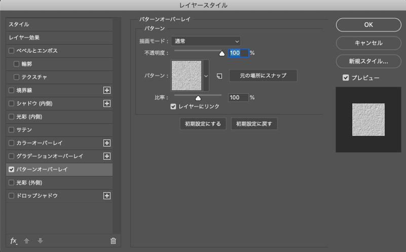Screen dimensions: 406x252
Task: Add another 境界線 effect with plus icon
Action: click(x=107, y=90)
